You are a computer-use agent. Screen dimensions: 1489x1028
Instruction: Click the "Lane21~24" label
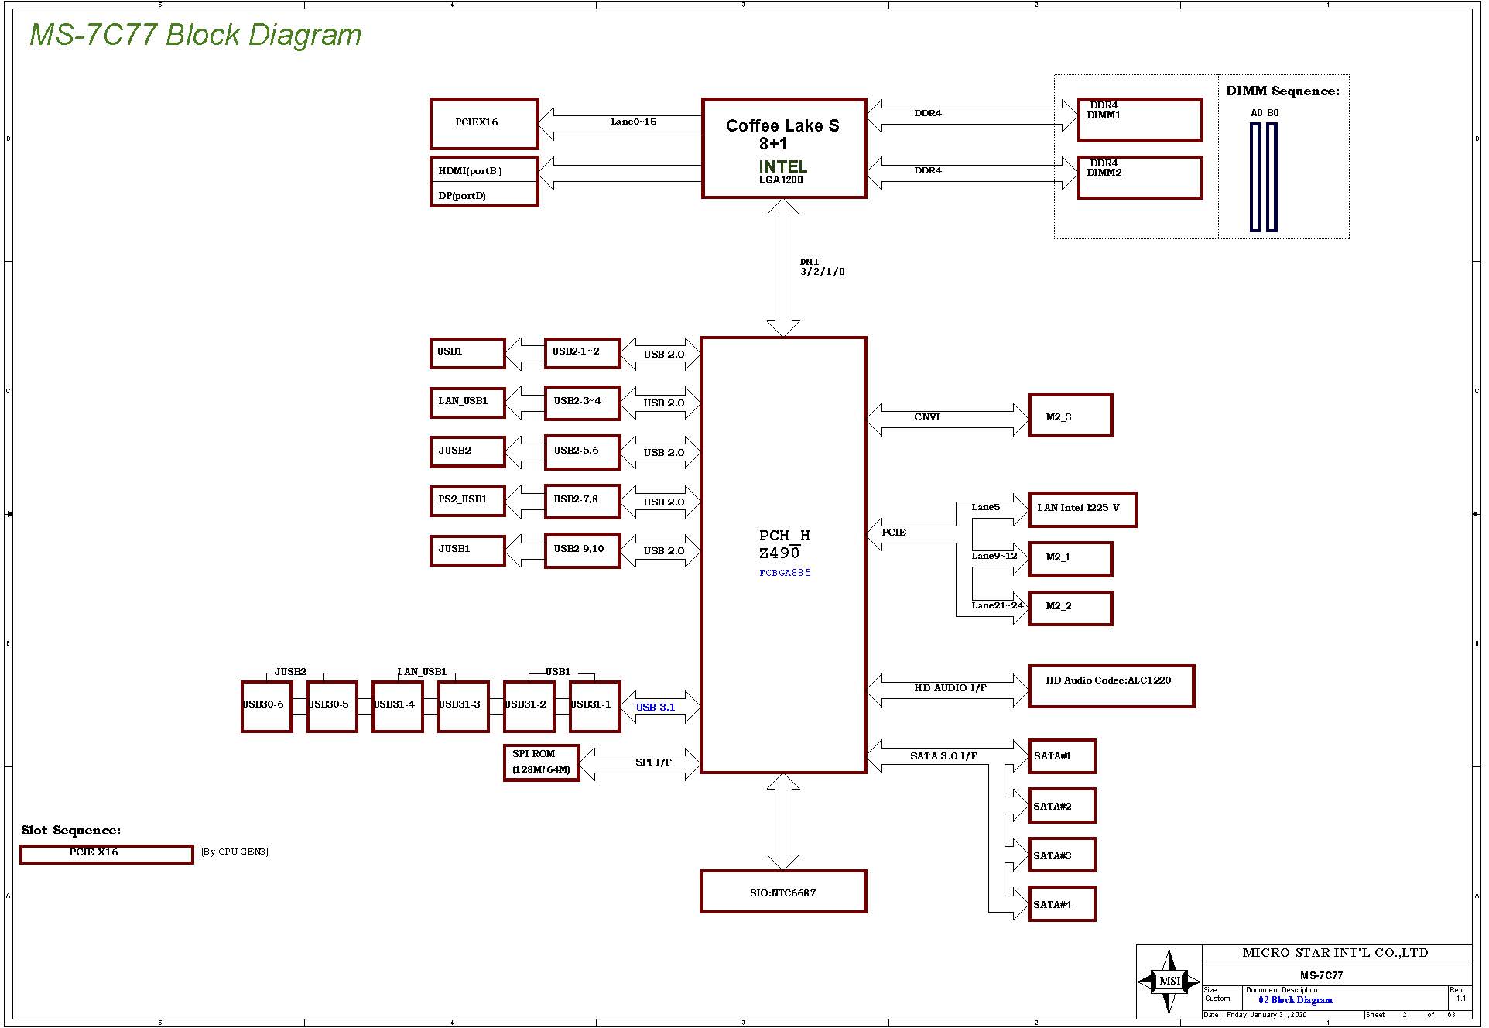coord(998,606)
